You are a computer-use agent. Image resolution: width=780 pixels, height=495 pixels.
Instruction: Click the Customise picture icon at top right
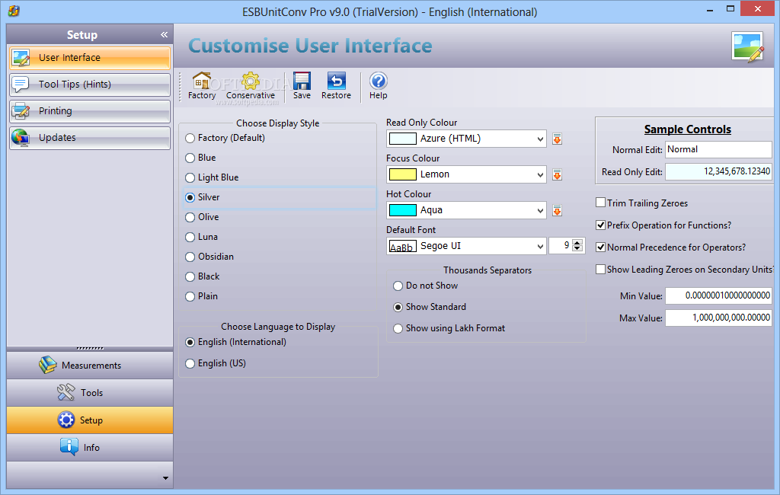coord(748,46)
